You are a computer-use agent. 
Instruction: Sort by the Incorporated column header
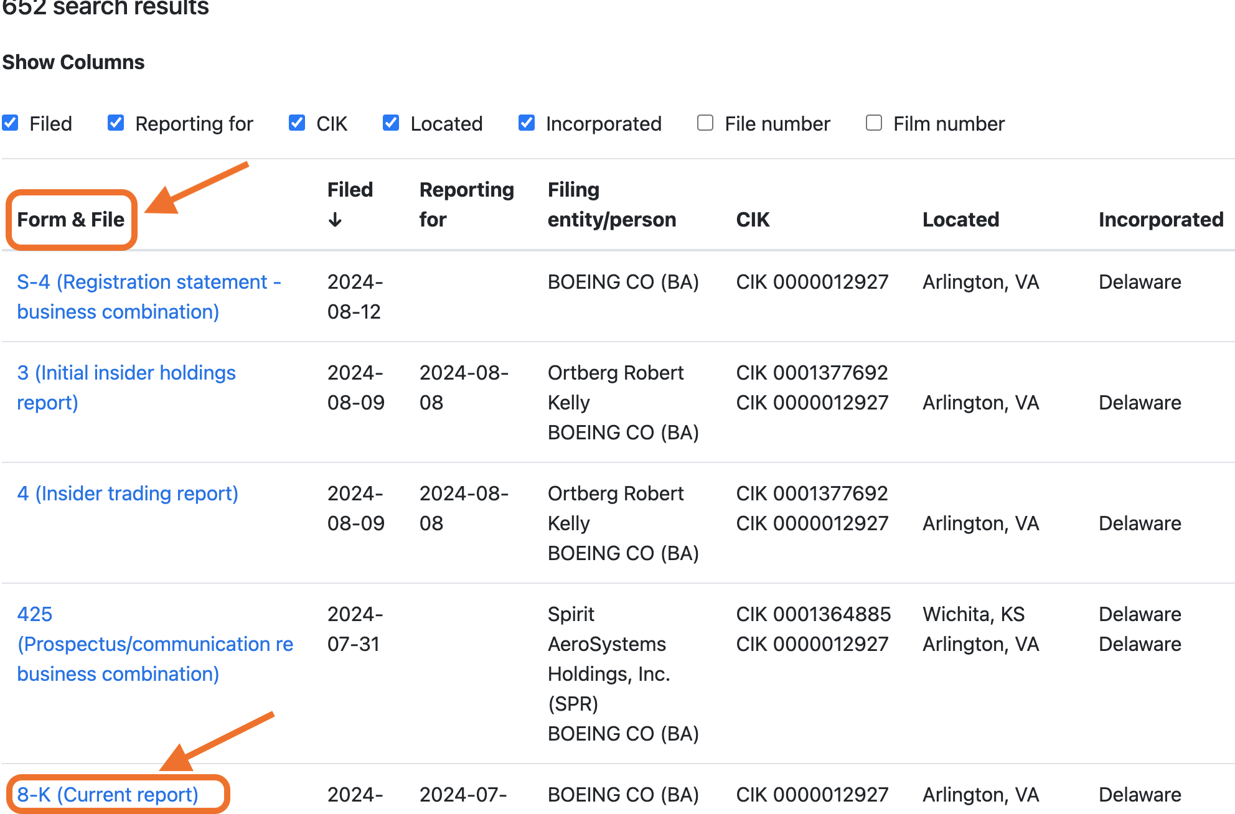(x=1161, y=220)
